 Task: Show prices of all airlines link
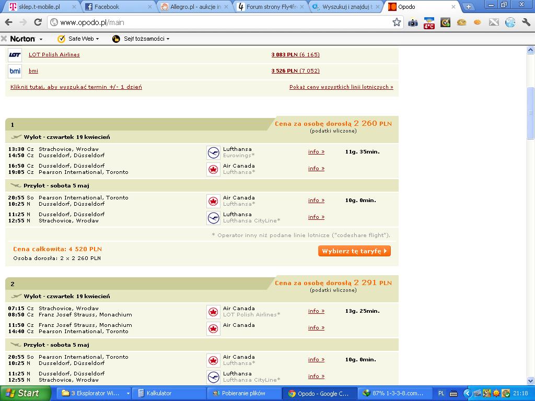point(341,87)
